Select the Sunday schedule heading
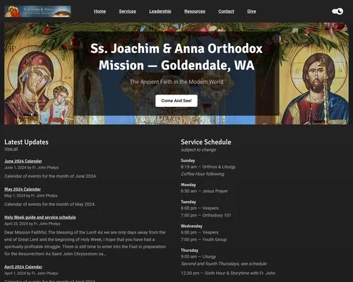 point(188,161)
